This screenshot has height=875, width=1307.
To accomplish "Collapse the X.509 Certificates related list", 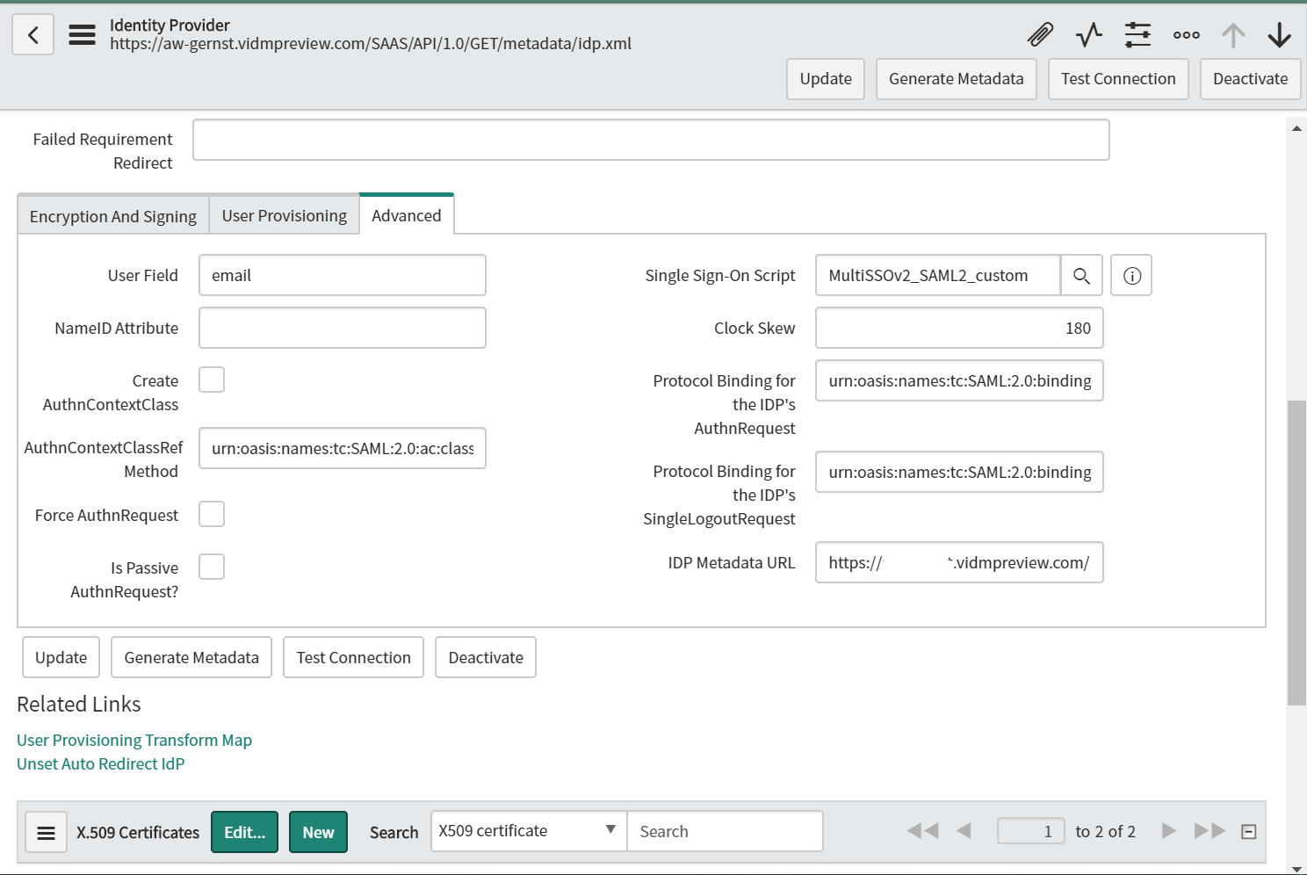I will pyautogui.click(x=1248, y=832).
